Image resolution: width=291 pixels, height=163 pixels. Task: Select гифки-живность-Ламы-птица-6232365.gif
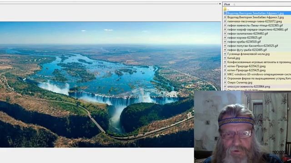click(255, 25)
